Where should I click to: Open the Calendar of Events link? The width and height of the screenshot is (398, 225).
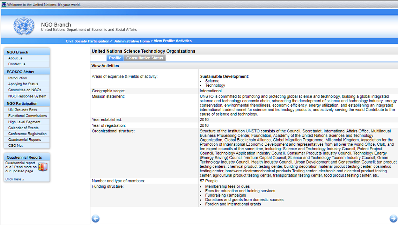tap(23, 128)
